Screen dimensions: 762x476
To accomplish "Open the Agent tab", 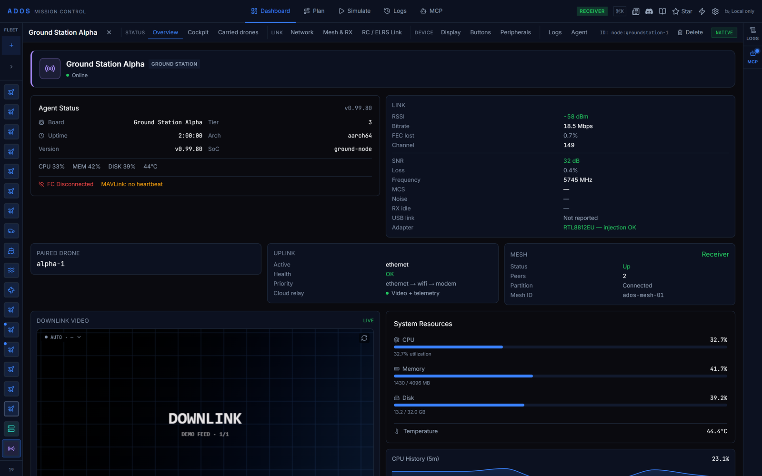I will tap(579, 32).
